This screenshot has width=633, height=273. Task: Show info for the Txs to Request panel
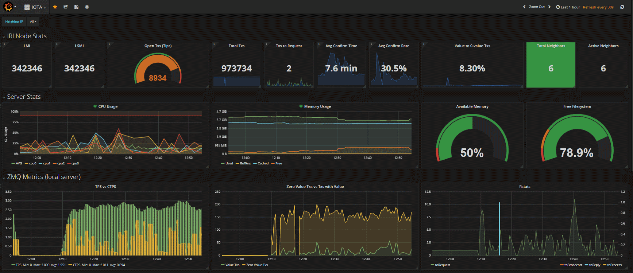click(x=267, y=44)
